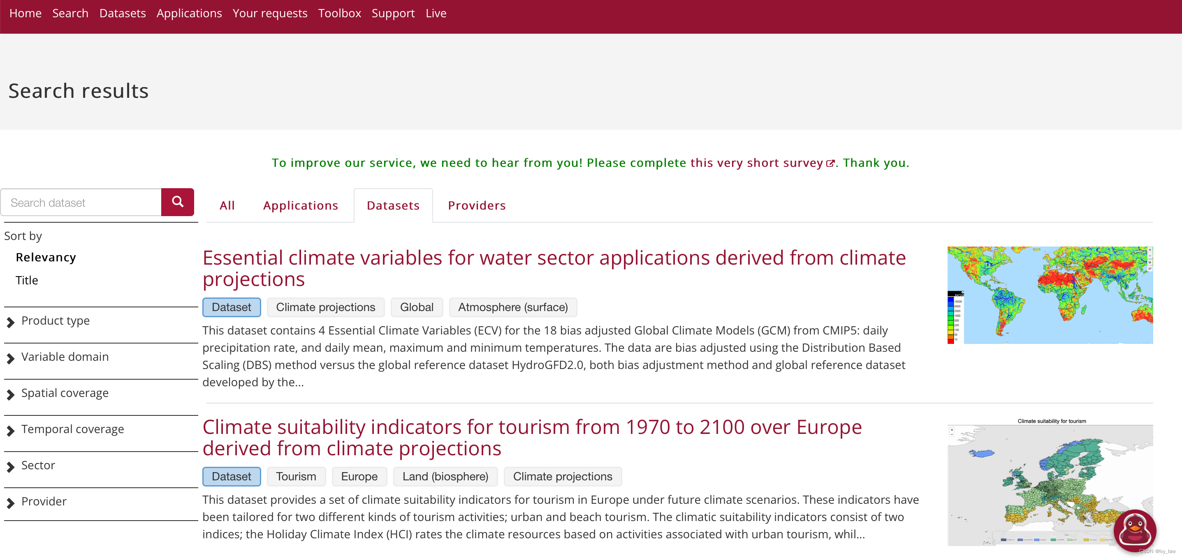Image resolution: width=1182 pixels, height=558 pixels.
Task: Sort results by Title
Action: [27, 281]
